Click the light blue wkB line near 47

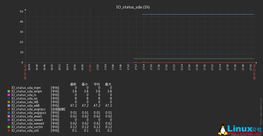coord(198,15)
